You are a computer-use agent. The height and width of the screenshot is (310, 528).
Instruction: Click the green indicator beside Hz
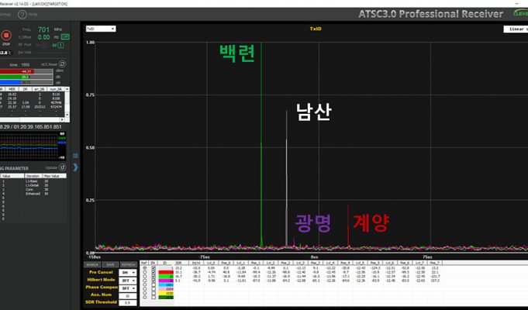[x=65, y=37]
